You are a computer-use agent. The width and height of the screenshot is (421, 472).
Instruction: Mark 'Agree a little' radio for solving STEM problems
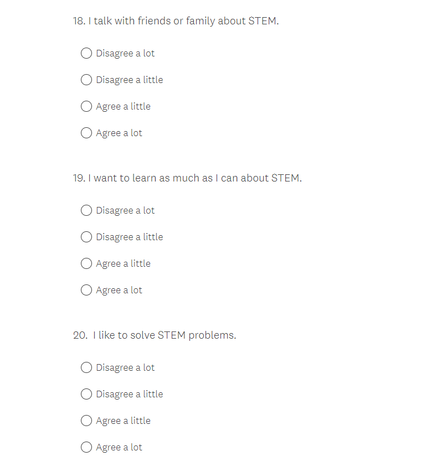point(86,421)
